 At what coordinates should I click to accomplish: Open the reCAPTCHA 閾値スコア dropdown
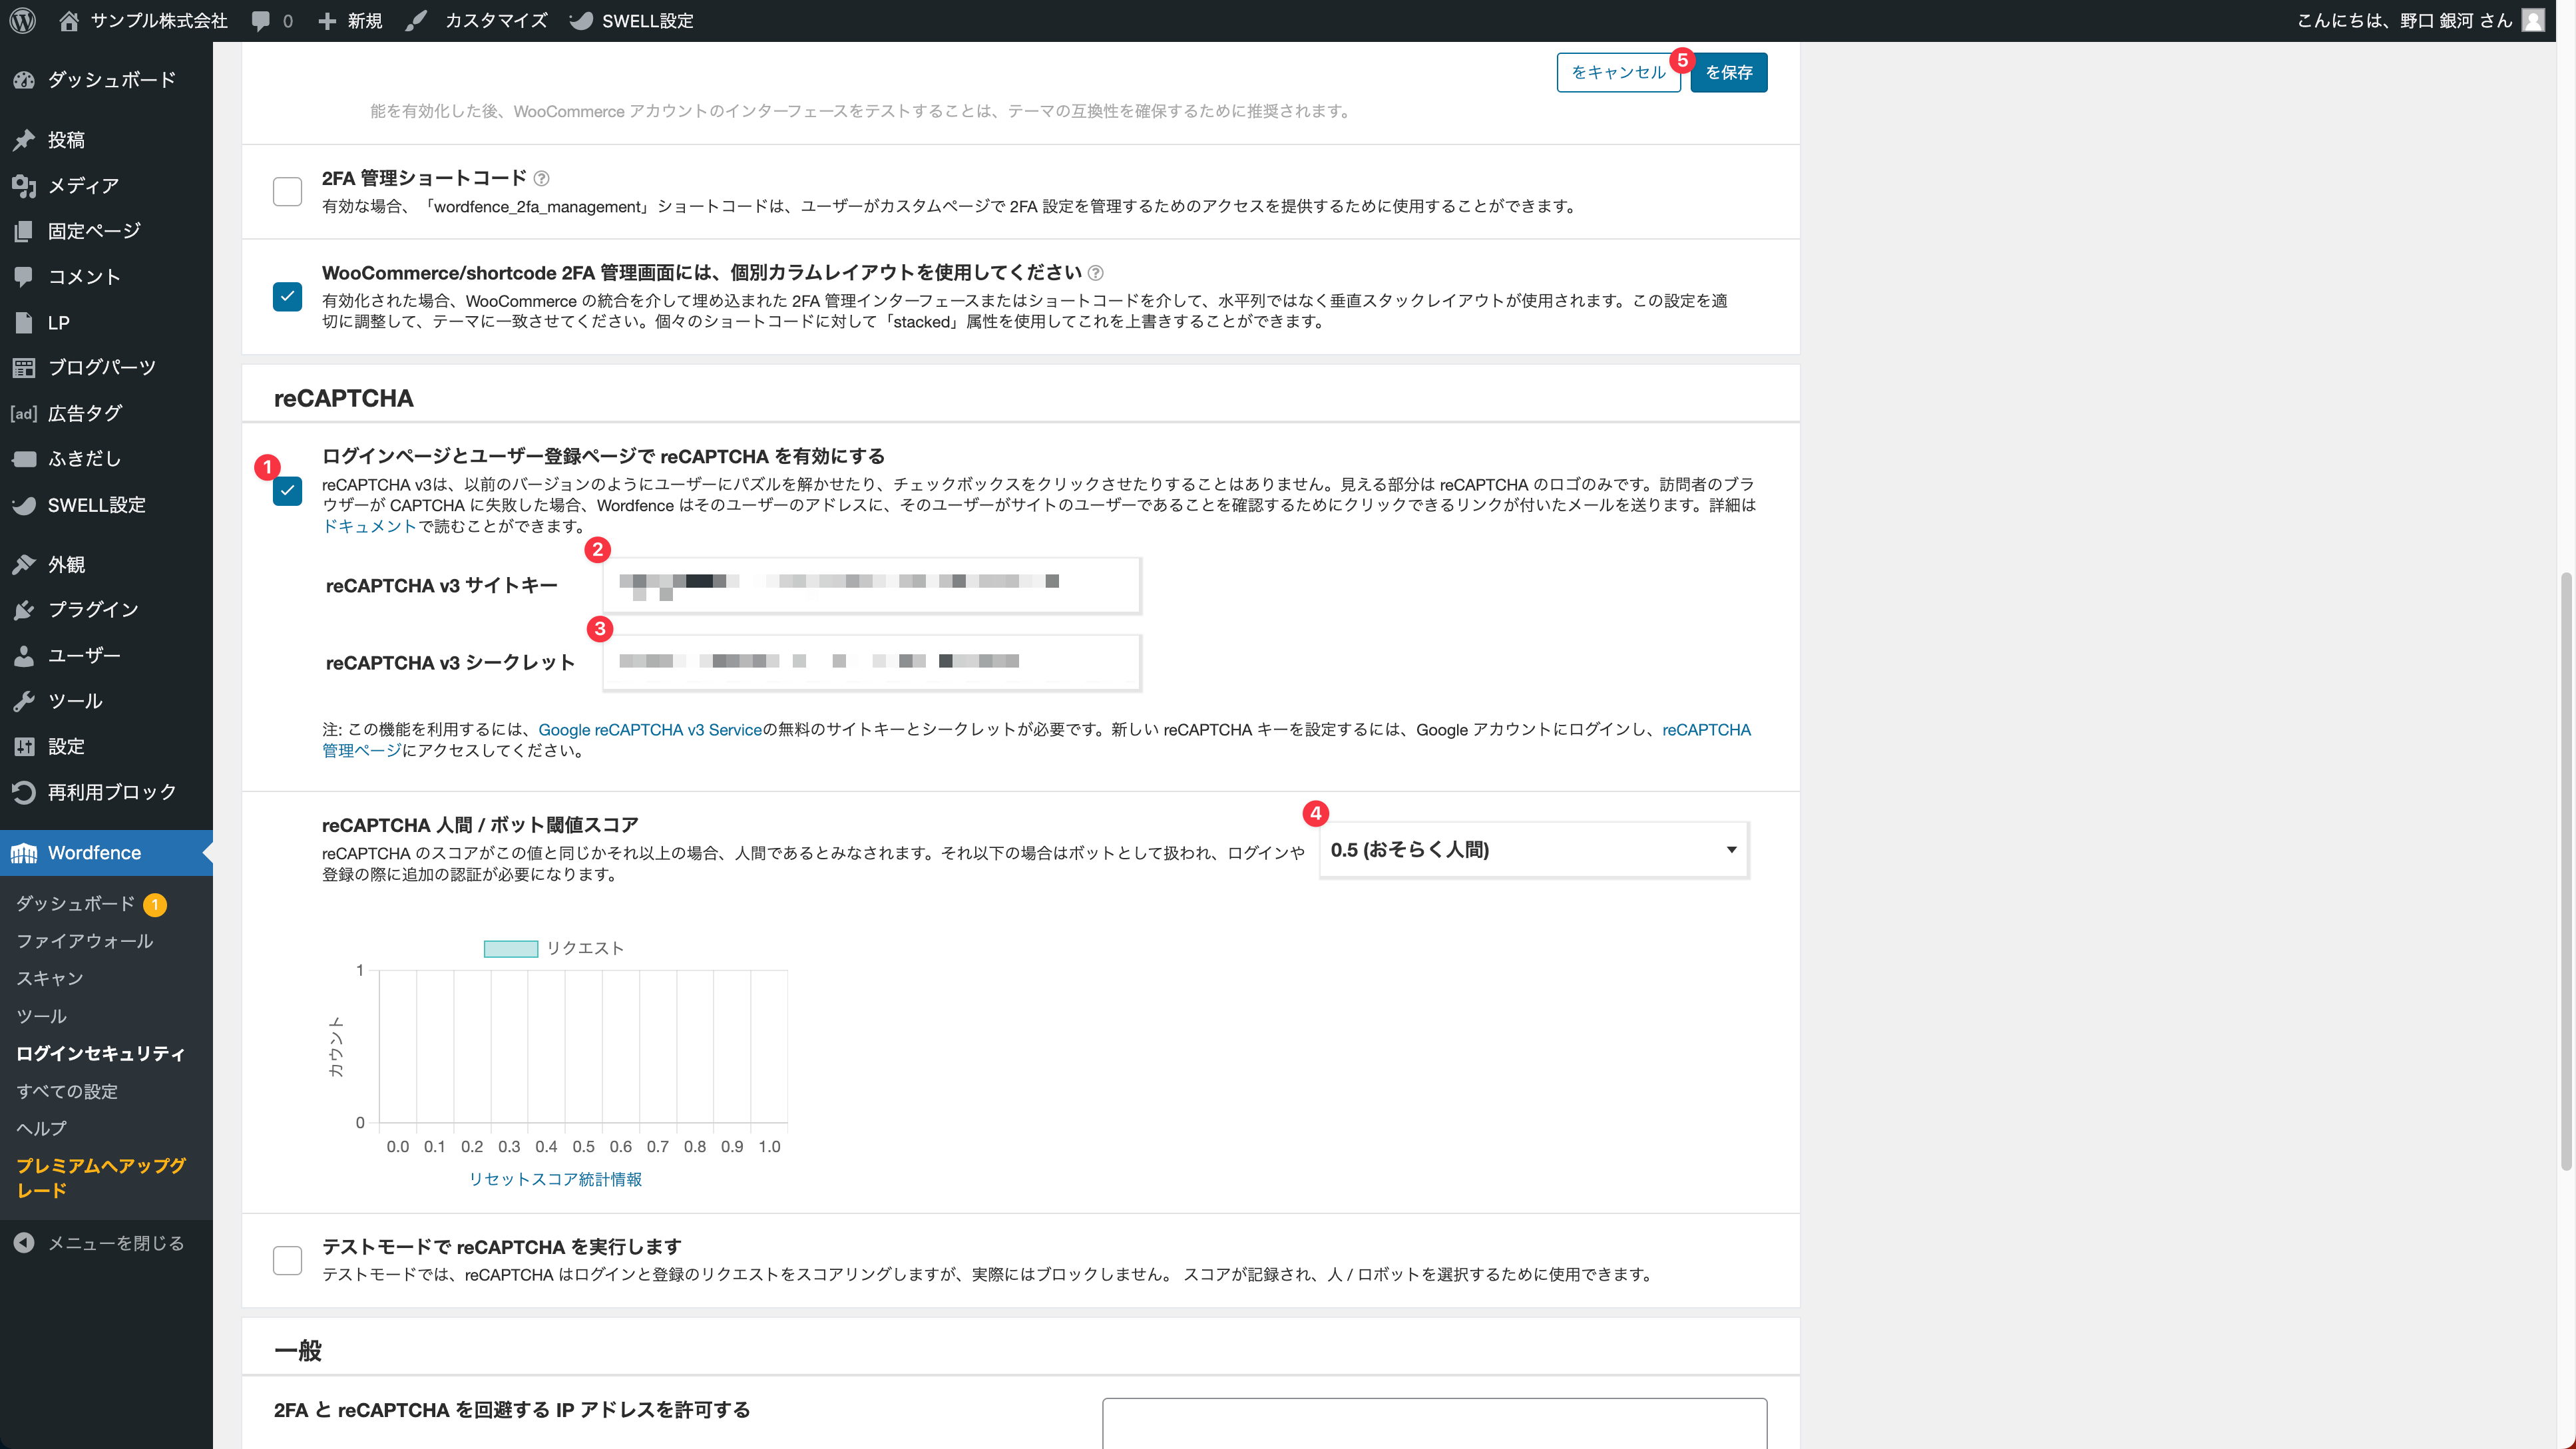tap(1533, 850)
